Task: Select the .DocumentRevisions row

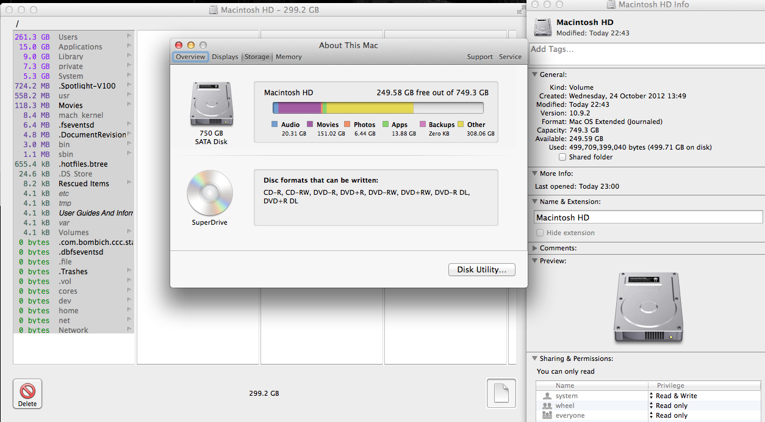Action: coord(74,134)
